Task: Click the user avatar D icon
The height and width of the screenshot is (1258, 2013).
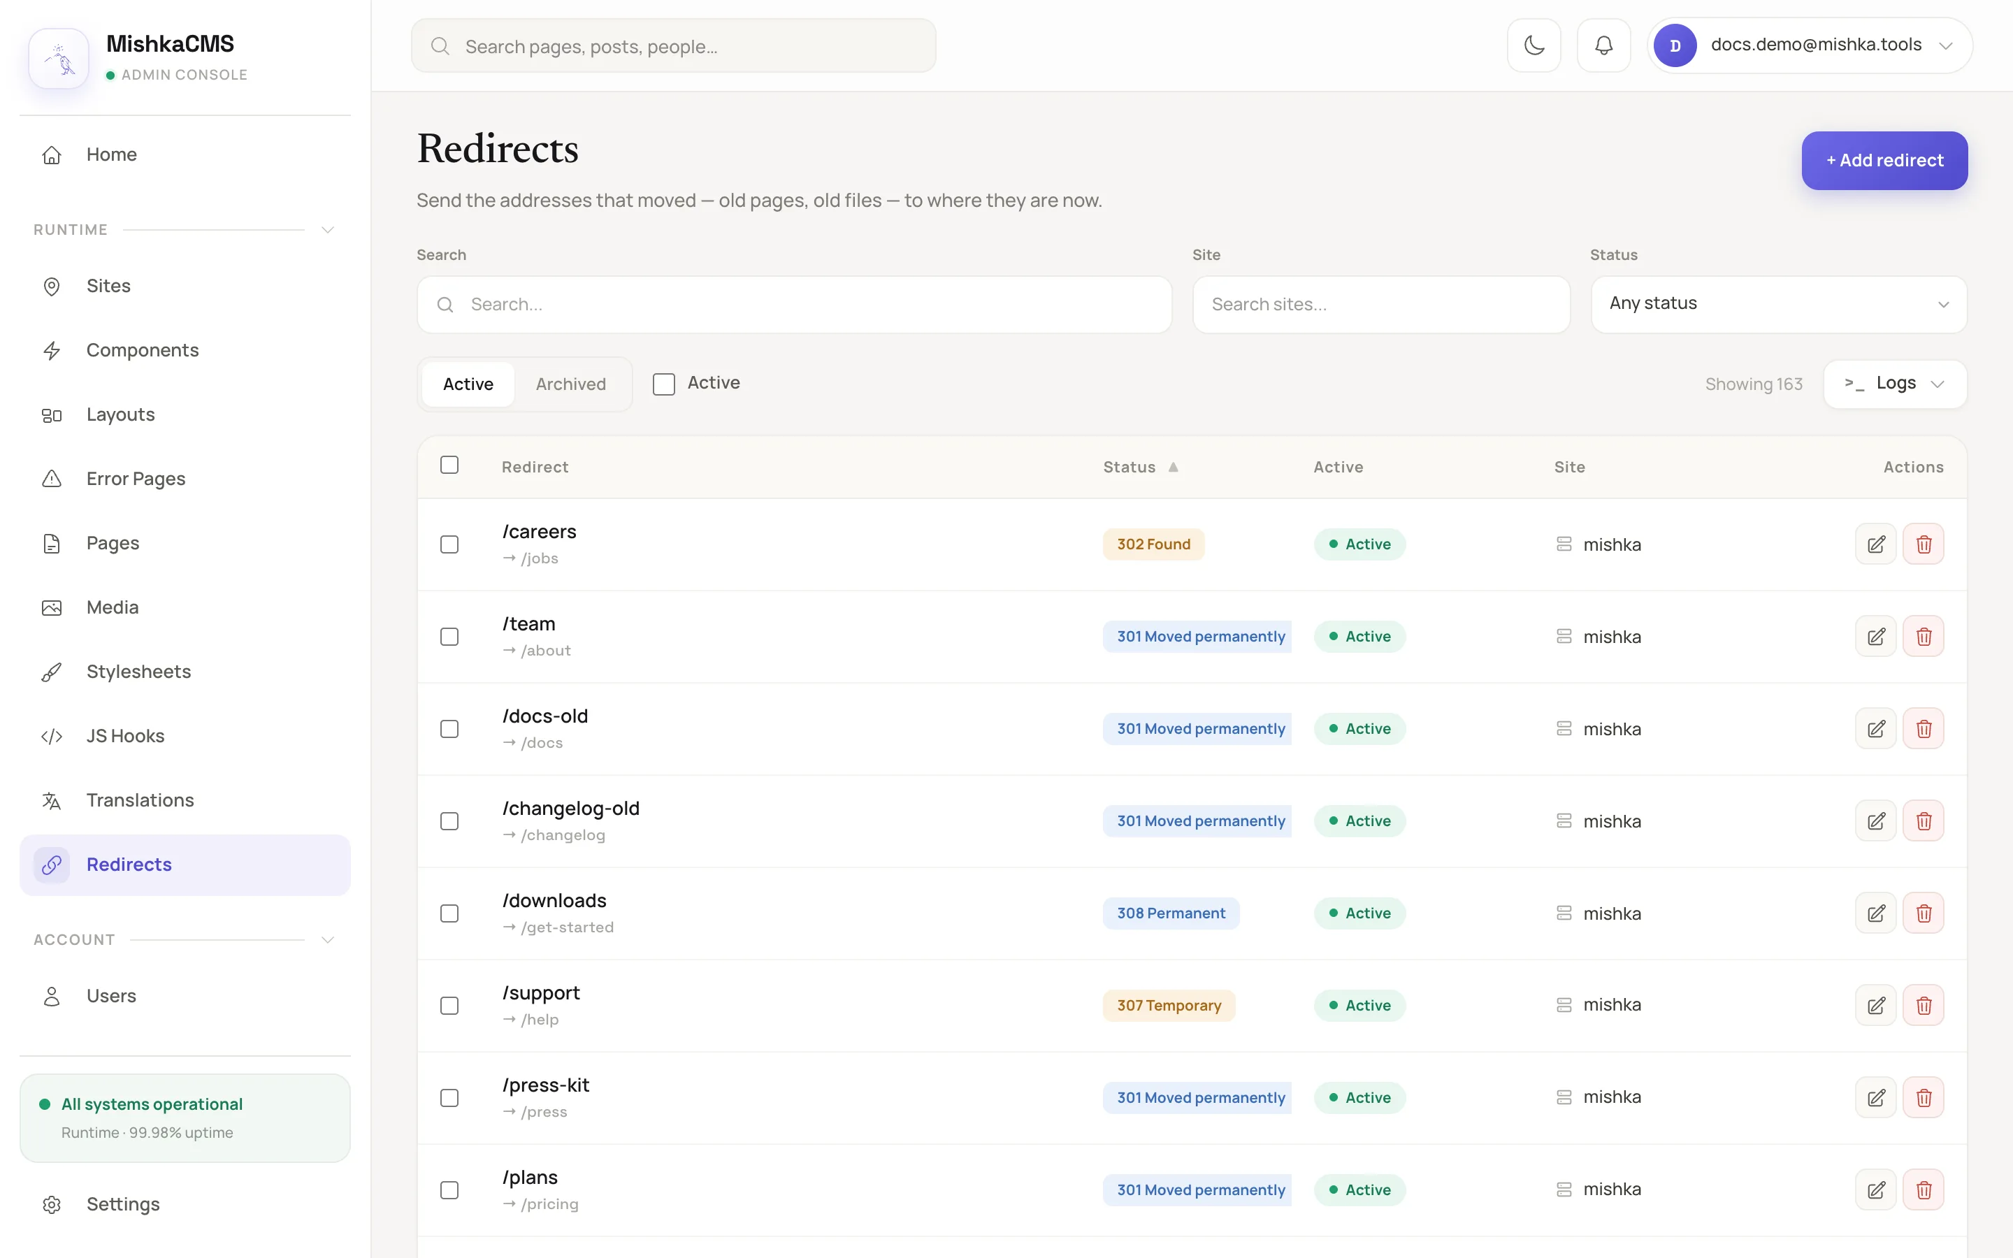Action: click(x=1675, y=45)
